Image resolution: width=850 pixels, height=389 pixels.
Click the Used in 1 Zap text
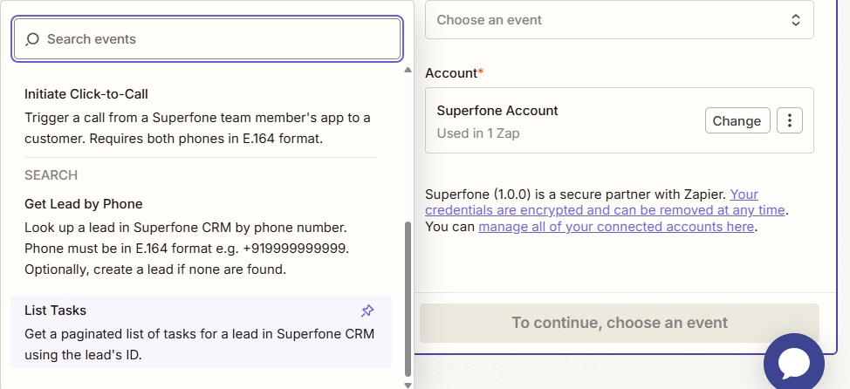477,133
